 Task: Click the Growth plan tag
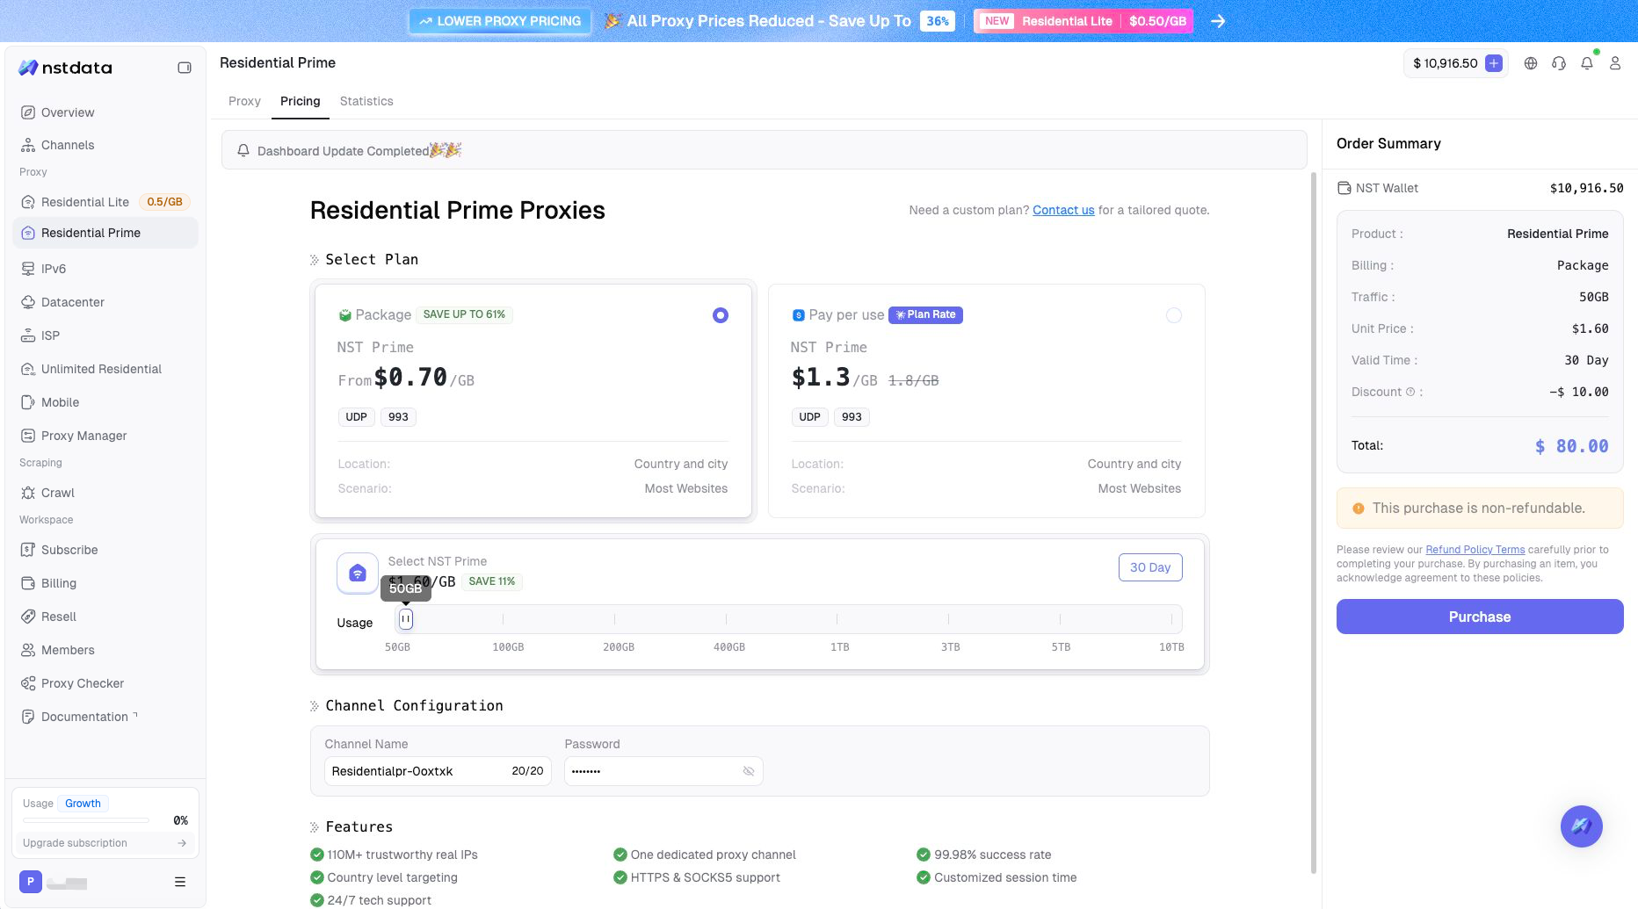click(83, 804)
